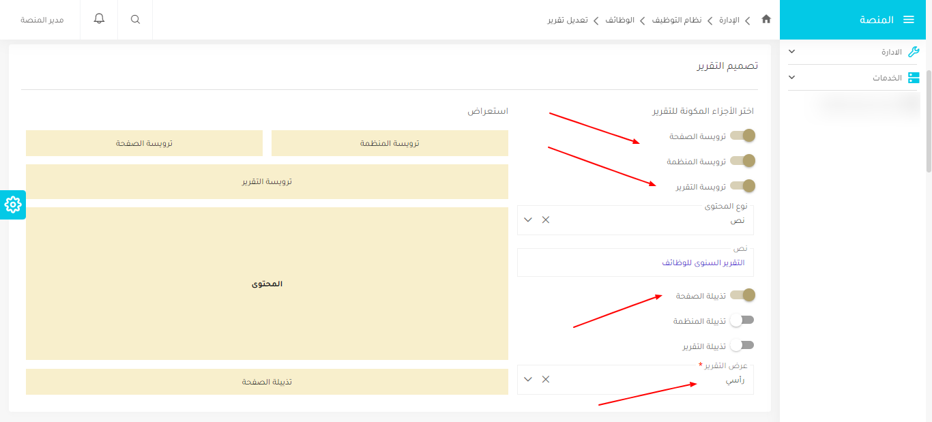This screenshot has height=422, width=932.
Task: Enable the تذييلة المنظمة toggle
Action: [x=742, y=320]
